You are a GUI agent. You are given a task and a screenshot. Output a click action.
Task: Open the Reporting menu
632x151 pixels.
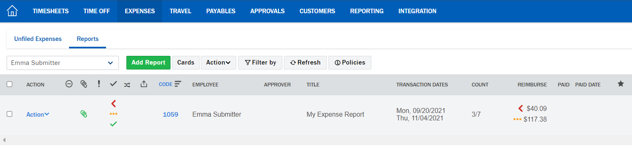367,11
